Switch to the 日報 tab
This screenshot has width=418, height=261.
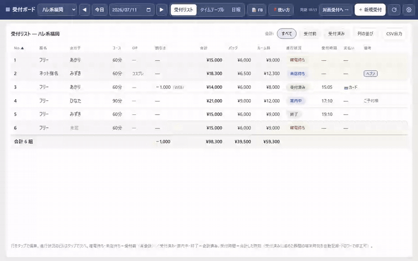[x=236, y=10]
